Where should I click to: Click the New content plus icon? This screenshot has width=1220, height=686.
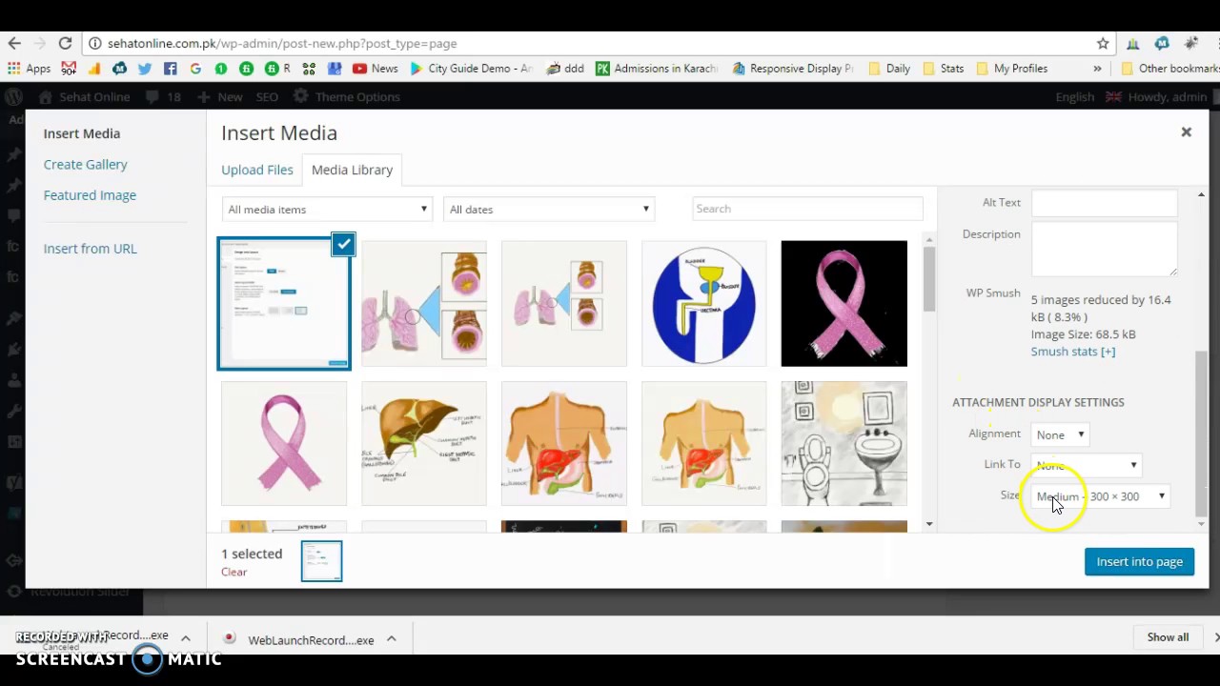click(203, 96)
